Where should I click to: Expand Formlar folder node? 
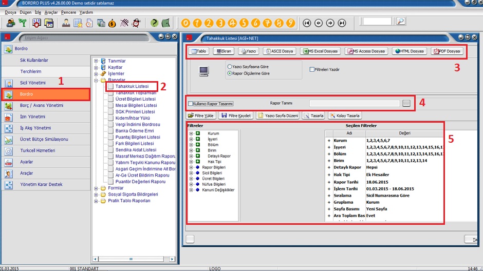point(96,188)
